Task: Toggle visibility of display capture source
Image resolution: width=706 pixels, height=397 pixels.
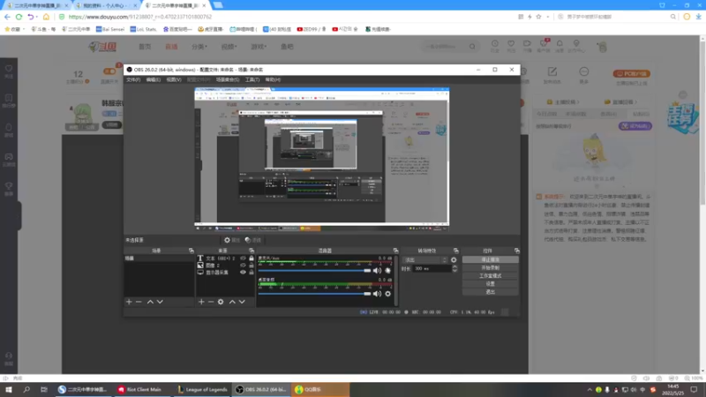Action: 243,273
